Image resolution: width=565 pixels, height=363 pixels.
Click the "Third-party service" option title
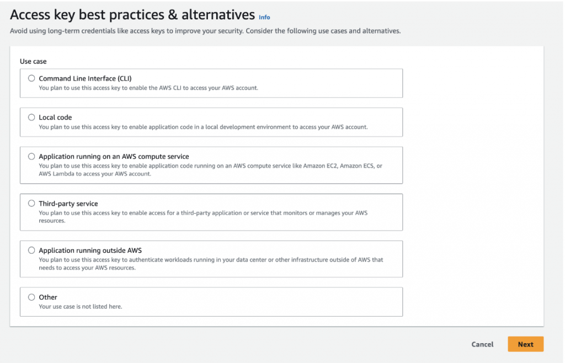pyautogui.click(x=68, y=204)
